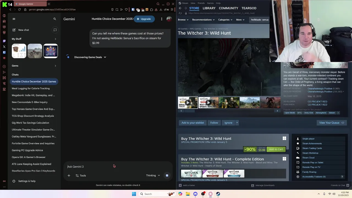Click the Steam store search field
Screen dimensions: 352x198
click(259, 20)
